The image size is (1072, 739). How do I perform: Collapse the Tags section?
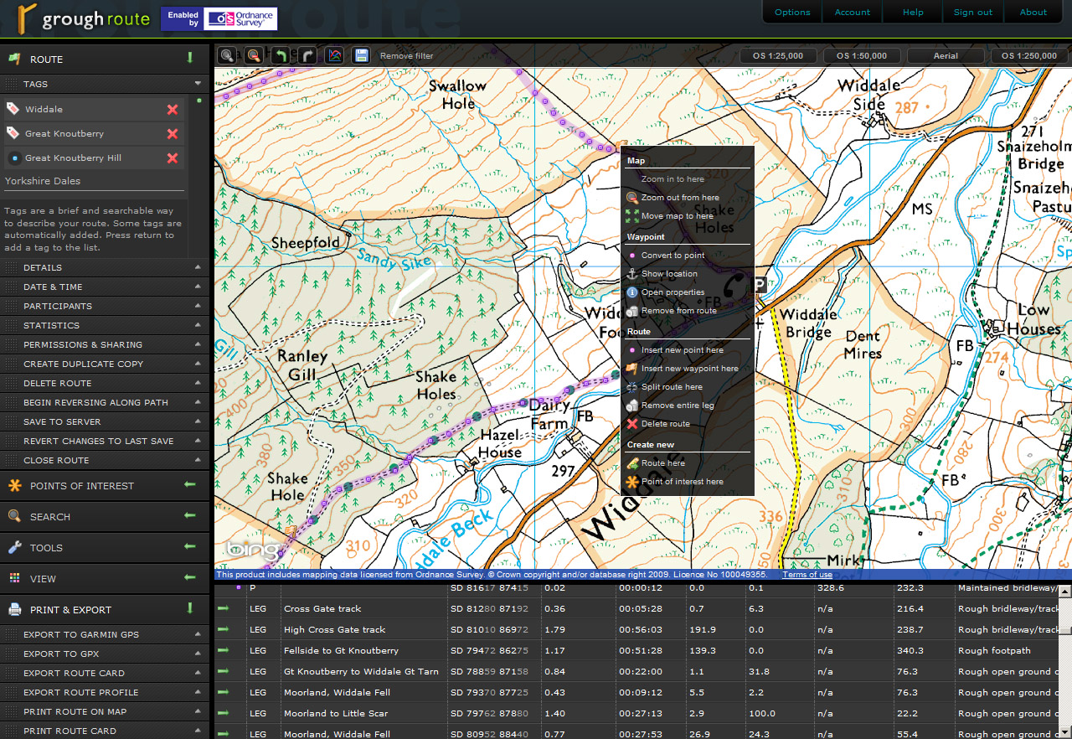198,84
